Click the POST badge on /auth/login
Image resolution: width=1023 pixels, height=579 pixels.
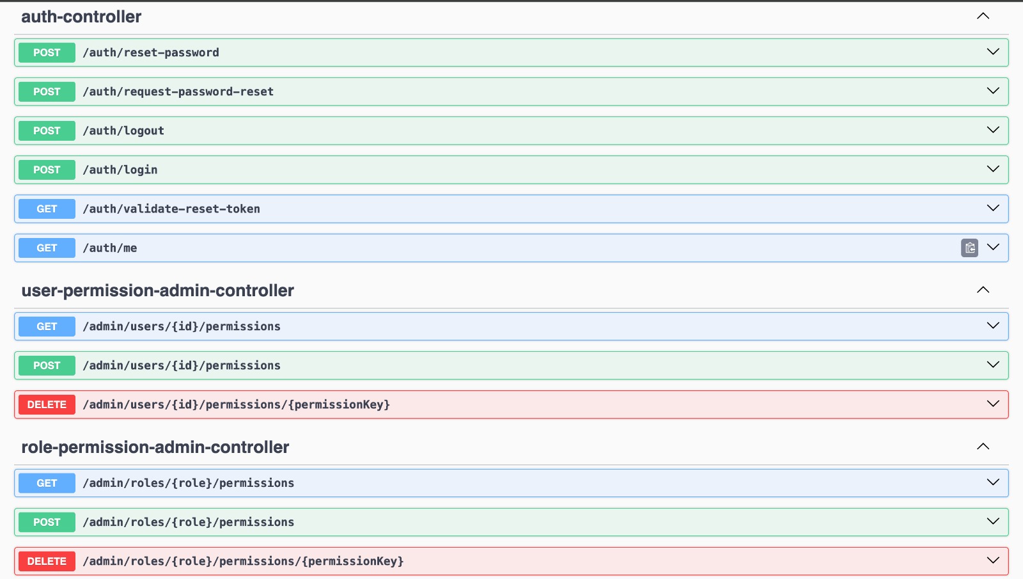coord(46,170)
